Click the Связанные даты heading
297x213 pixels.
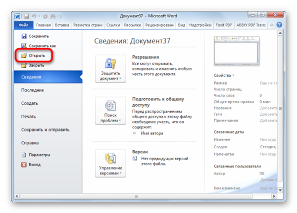[x=229, y=132]
